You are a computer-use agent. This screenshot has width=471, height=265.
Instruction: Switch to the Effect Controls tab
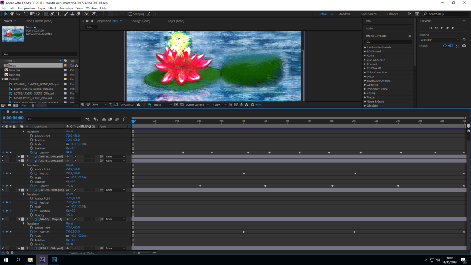click(x=39, y=21)
